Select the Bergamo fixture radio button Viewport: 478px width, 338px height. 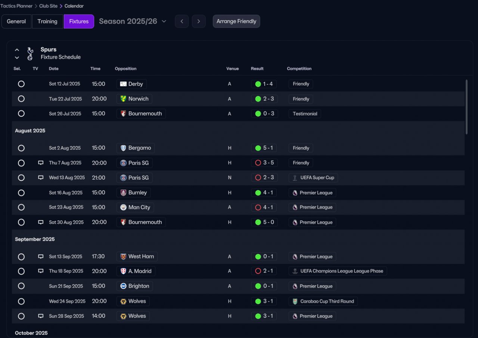point(21,148)
